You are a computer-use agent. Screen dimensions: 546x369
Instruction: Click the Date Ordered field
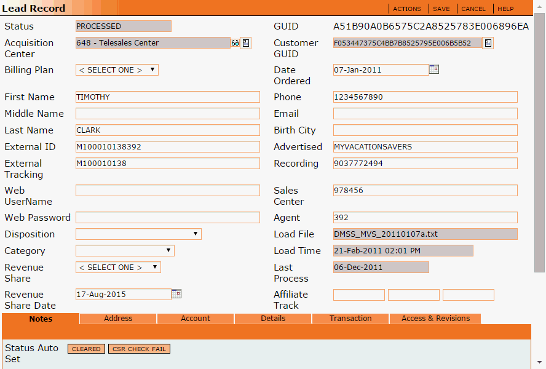381,70
